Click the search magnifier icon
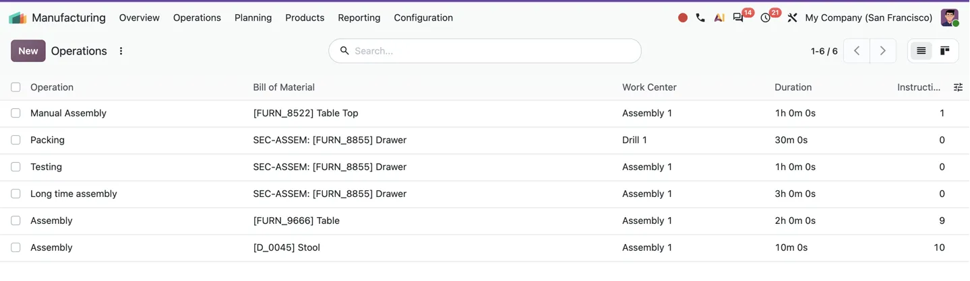 344,51
